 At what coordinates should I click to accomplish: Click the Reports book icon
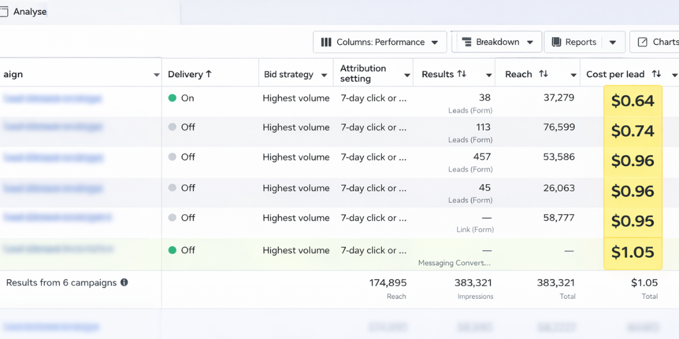coord(558,41)
